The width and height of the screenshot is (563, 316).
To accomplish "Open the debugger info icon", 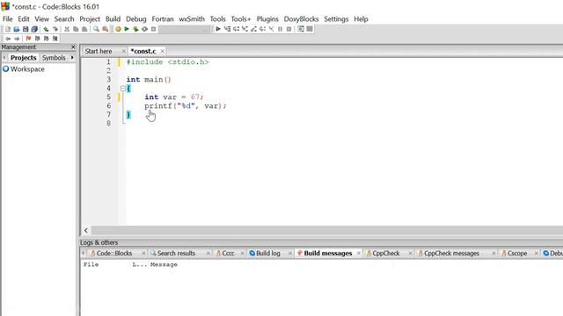I will [x=310, y=29].
